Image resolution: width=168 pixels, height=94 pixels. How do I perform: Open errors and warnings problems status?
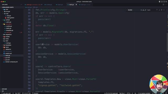click(26, 93)
